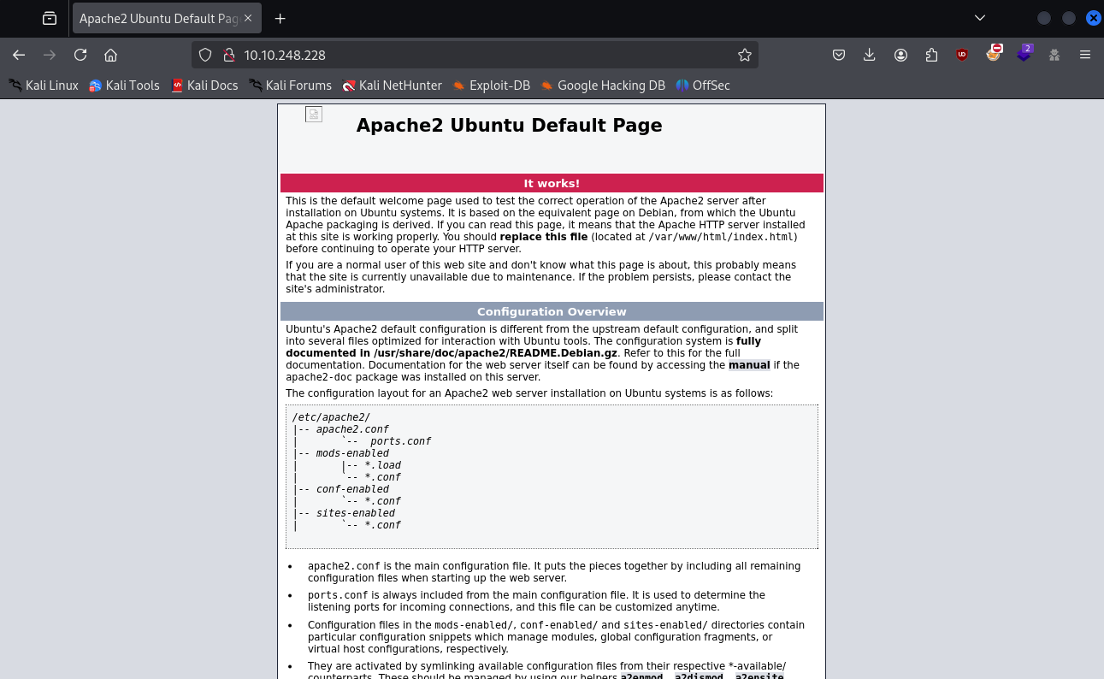Maximize the Firefox window
This screenshot has height=679, width=1104.
tap(1069, 18)
